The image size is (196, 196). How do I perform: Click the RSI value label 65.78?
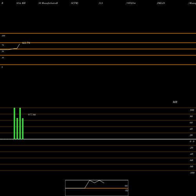pos(26,43)
